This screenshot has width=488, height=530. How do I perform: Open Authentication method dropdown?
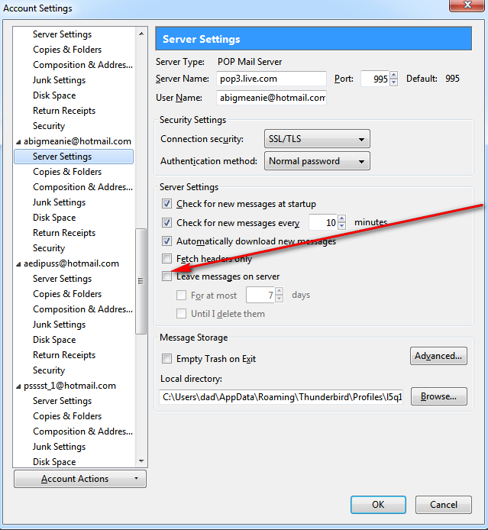(x=317, y=161)
